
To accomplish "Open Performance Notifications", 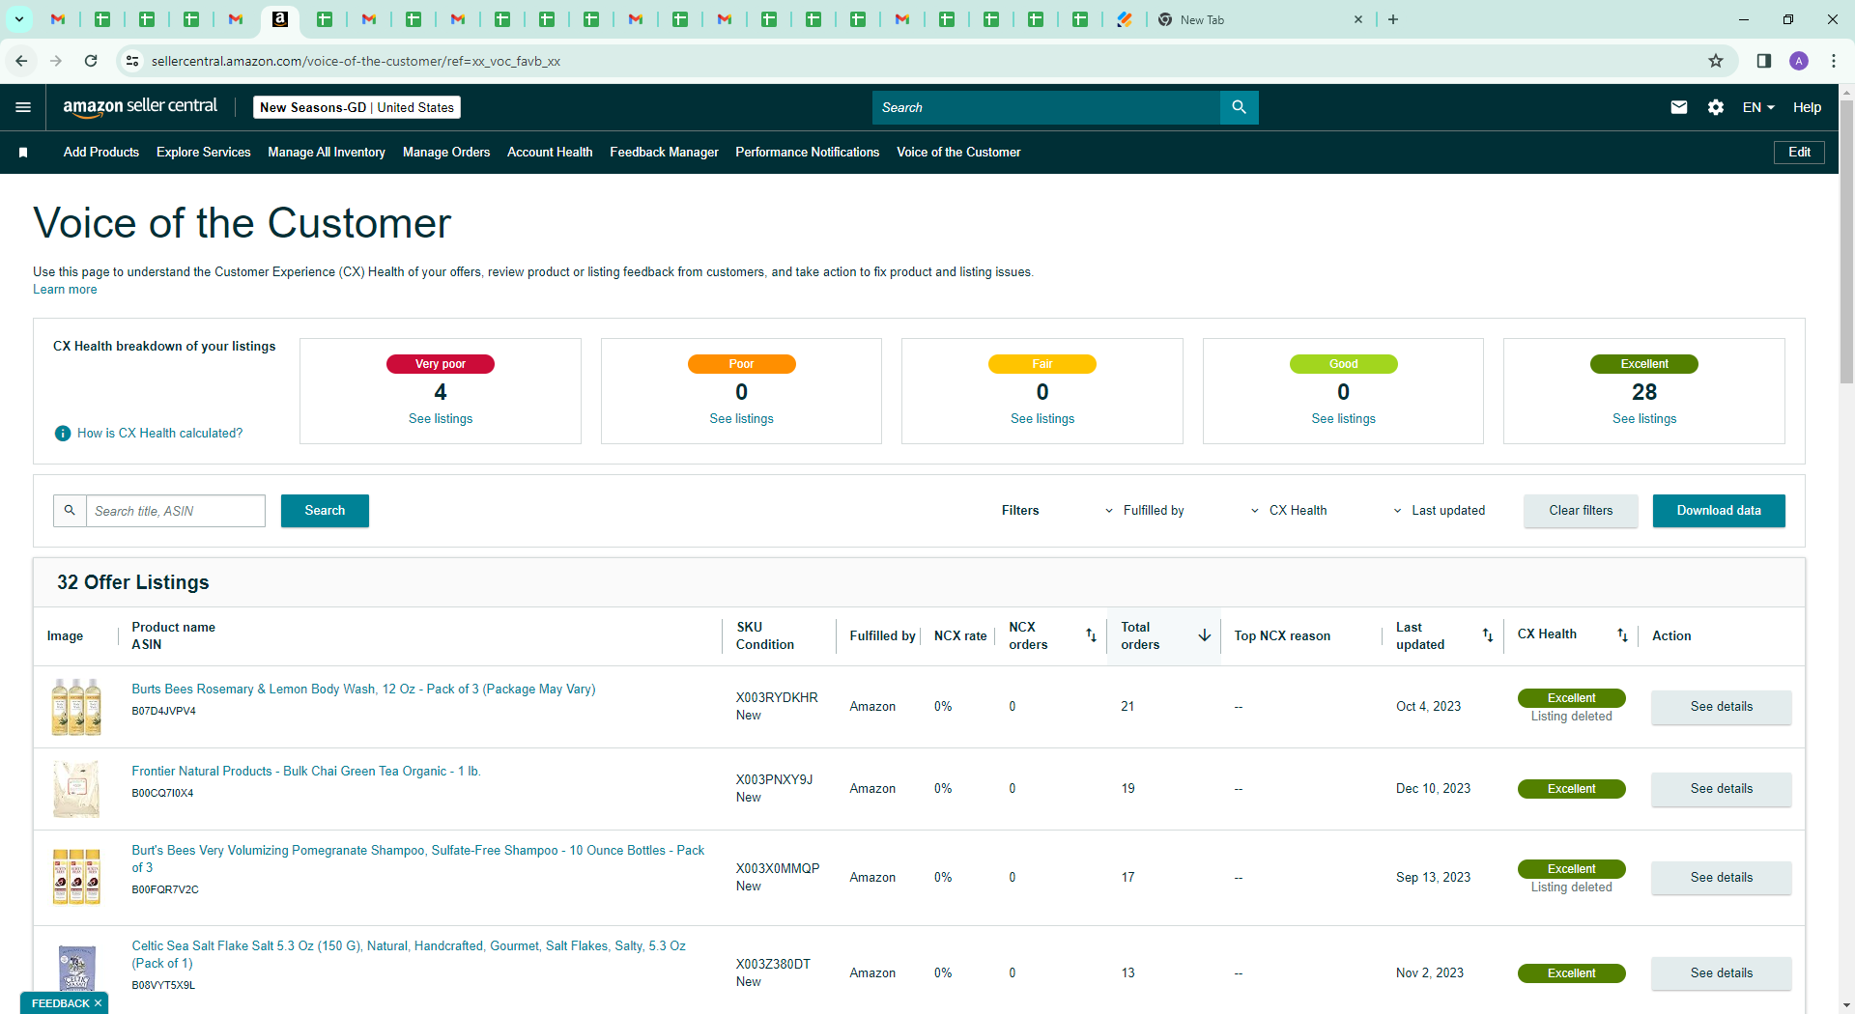I will pyautogui.click(x=808, y=153).
